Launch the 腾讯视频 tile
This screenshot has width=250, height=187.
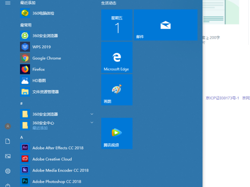[x=117, y=133]
